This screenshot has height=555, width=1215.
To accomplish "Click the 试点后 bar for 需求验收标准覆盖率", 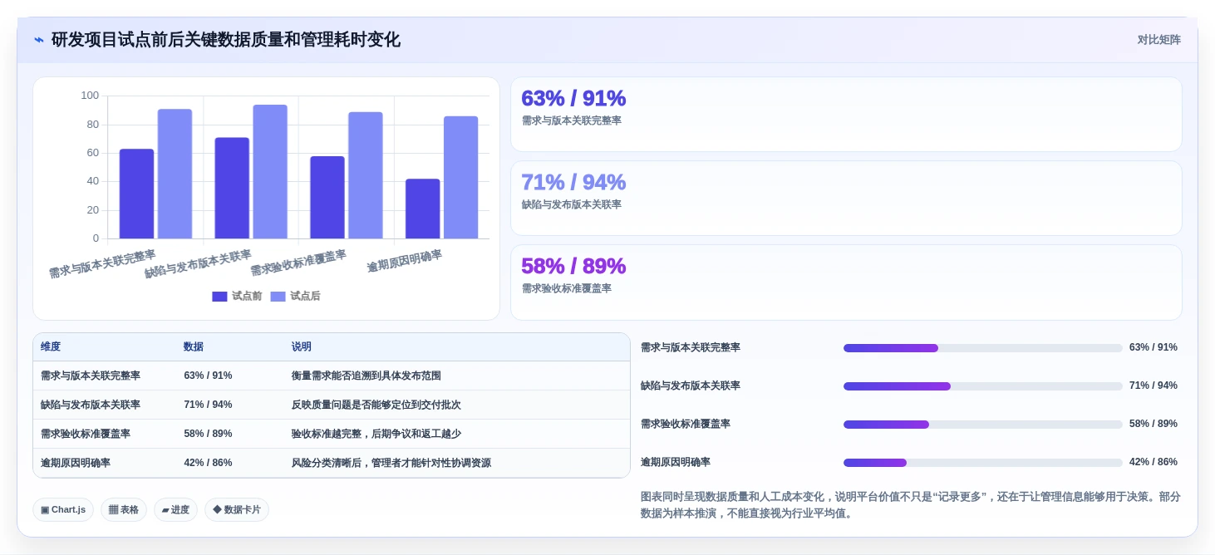I will 366,175.
